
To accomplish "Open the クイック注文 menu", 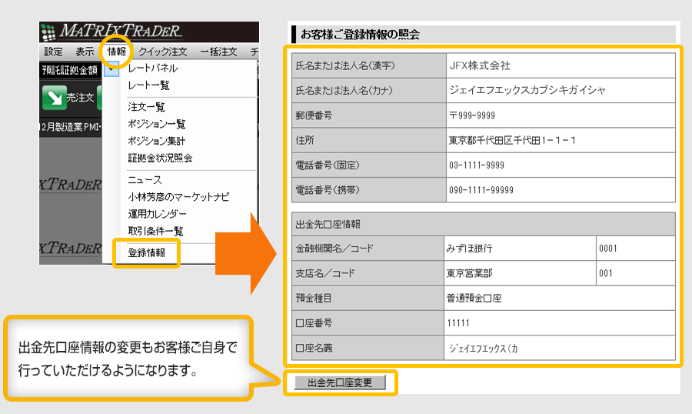I will 163,52.
